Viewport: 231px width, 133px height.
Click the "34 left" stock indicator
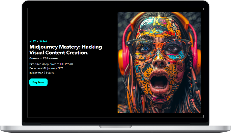tap(43, 41)
